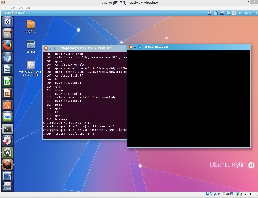The width and height of the screenshot is (258, 198).
Task: Close the QEMU [Stopped] window
Action: (x=131, y=47)
